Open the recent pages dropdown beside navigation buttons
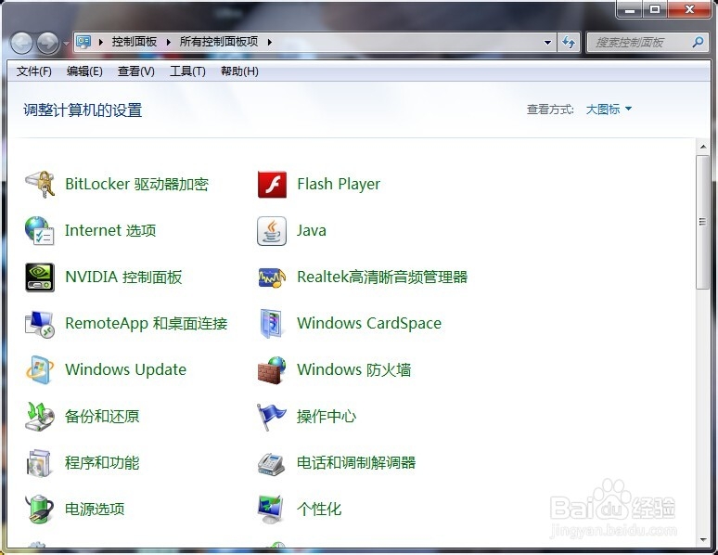This screenshot has width=718, height=555. pyautogui.click(x=67, y=44)
